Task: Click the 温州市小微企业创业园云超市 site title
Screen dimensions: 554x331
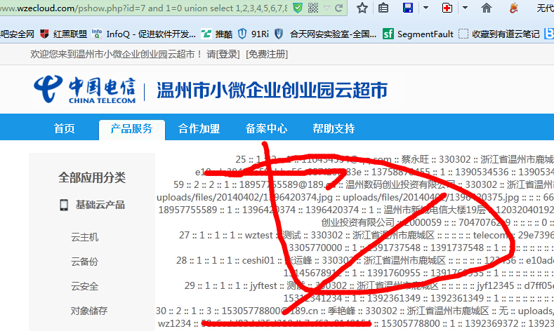Action: coord(272,90)
